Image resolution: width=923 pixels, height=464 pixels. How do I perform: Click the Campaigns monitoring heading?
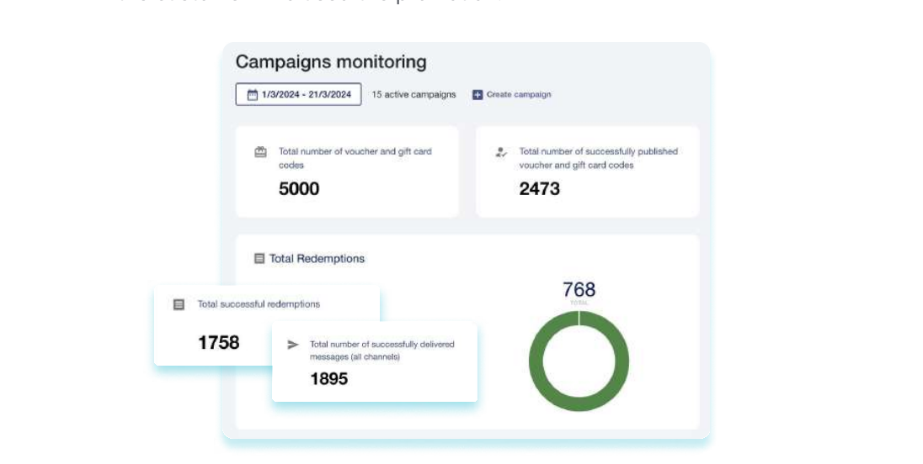click(331, 62)
